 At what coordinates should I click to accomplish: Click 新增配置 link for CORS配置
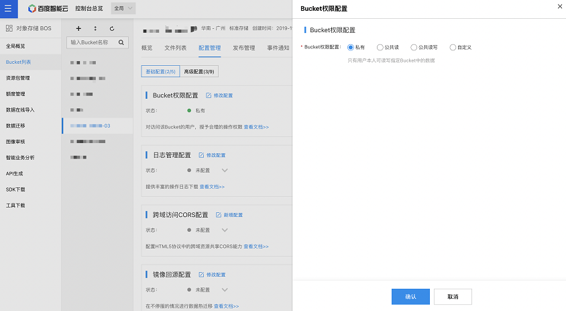(233, 215)
